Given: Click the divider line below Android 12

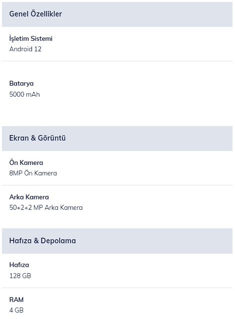Looking at the screenshot, I should coord(117,61).
